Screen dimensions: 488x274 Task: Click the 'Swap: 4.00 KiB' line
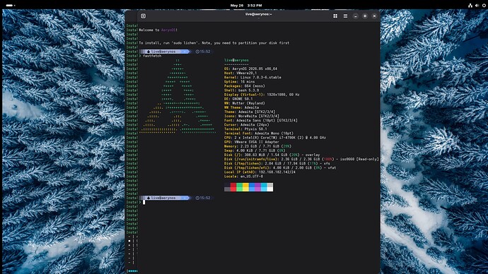[255, 150]
